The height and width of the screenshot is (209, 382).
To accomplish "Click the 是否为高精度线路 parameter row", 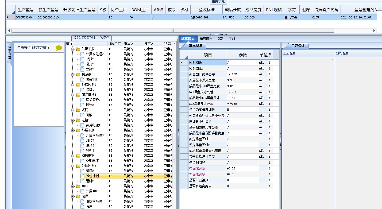I will click(229, 110).
